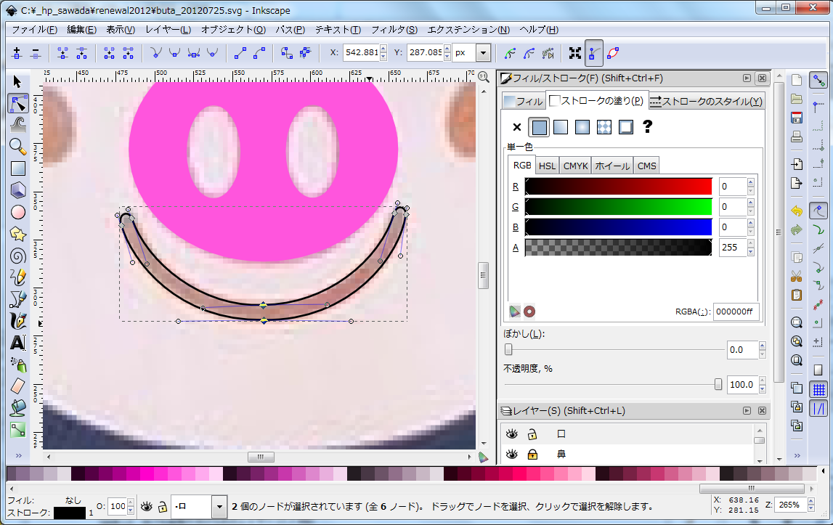Image resolution: width=833 pixels, height=525 pixels.
Task: Iconify the Fill/Stroke panel
Action: (x=747, y=78)
